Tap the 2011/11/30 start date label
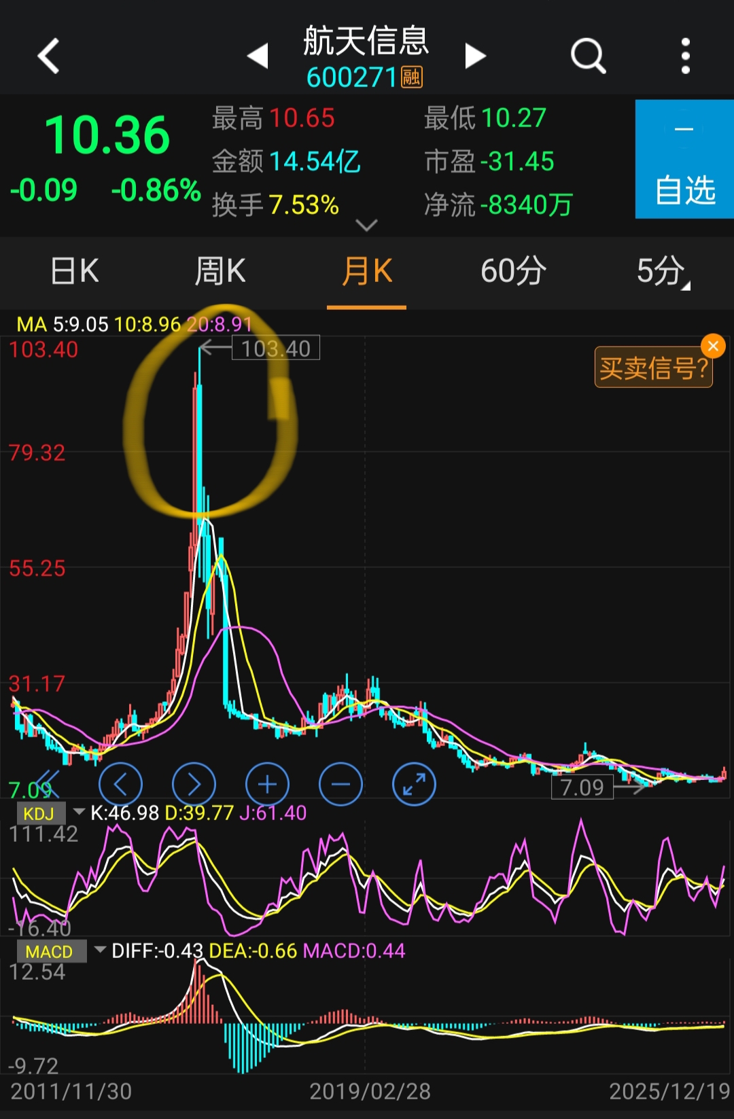This screenshot has width=734, height=1119. [71, 1091]
